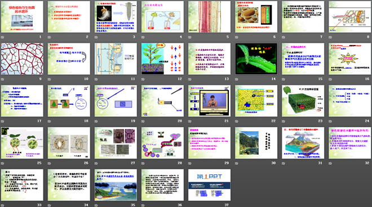The height and width of the screenshot is (207, 372).
Task: Click the slide number label 13
Action: (227, 79)
